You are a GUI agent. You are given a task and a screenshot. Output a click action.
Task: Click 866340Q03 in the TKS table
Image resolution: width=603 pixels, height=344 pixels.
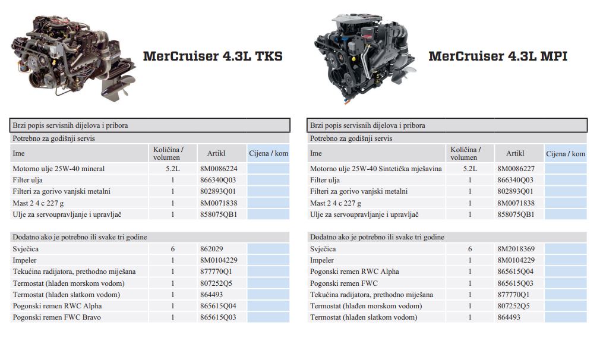click(x=217, y=180)
